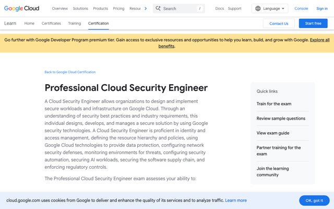Open View exam guide quick link
Image resolution: width=334 pixels, height=209 pixels.
tap(273, 133)
